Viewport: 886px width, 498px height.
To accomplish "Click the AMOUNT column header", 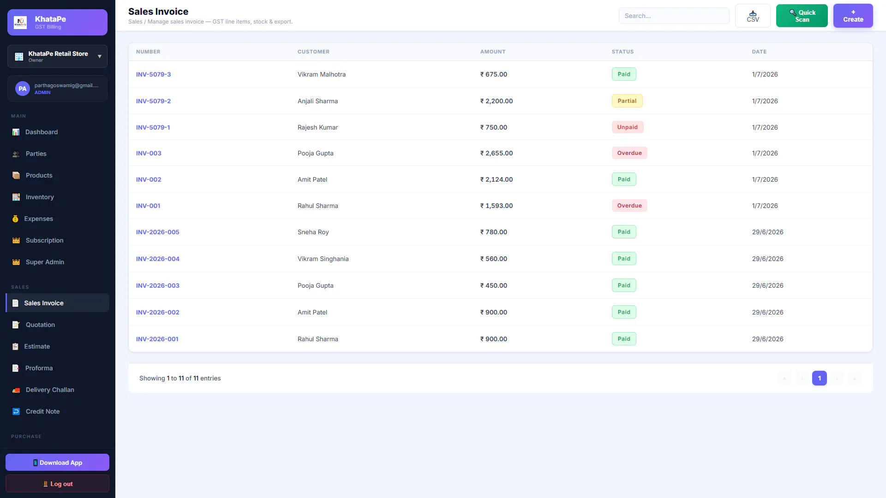I will [x=493, y=52].
